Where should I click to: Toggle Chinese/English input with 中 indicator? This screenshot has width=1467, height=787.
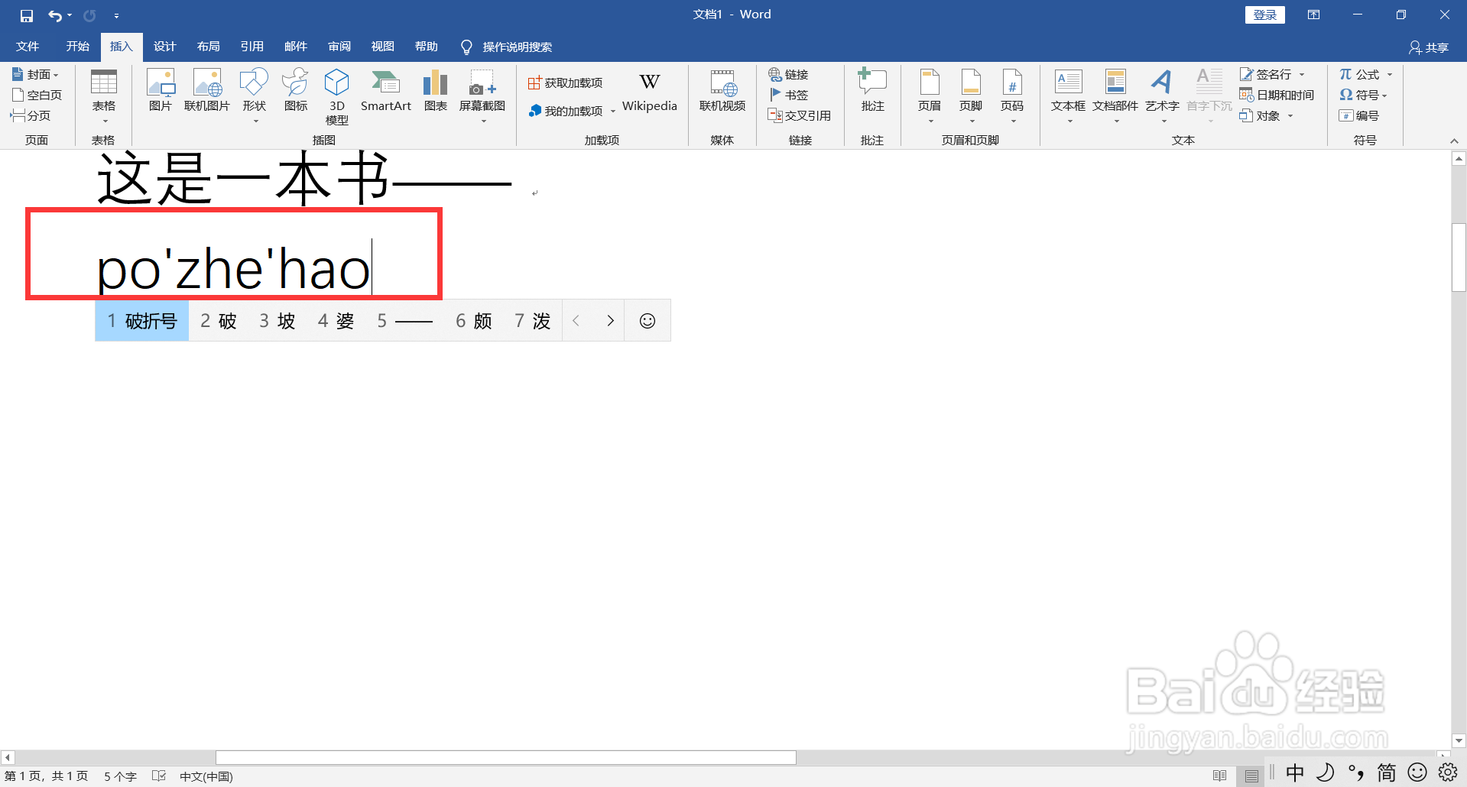pos(1294,773)
